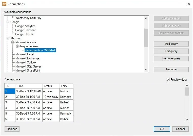Click connections tree scroll up arrow
The height and width of the screenshot is (136, 193).
point(146,18)
